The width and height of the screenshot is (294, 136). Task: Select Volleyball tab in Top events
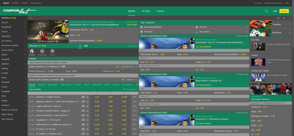point(96,84)
